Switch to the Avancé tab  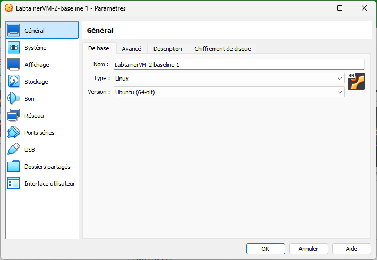131,49
